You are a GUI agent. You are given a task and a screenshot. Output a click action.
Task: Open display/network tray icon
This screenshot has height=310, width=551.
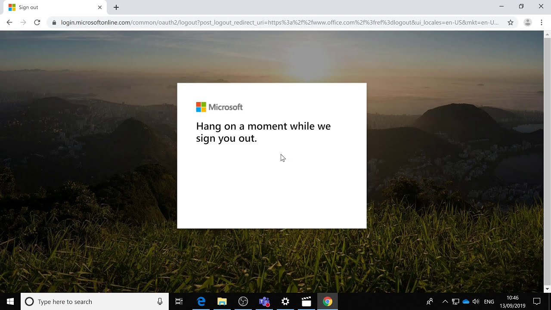click(x=455, y=301)
